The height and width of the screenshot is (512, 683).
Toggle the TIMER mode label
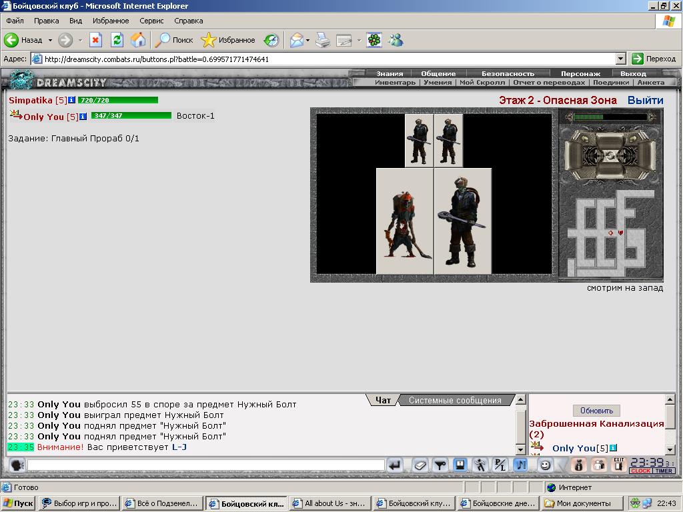coord(664,471)
